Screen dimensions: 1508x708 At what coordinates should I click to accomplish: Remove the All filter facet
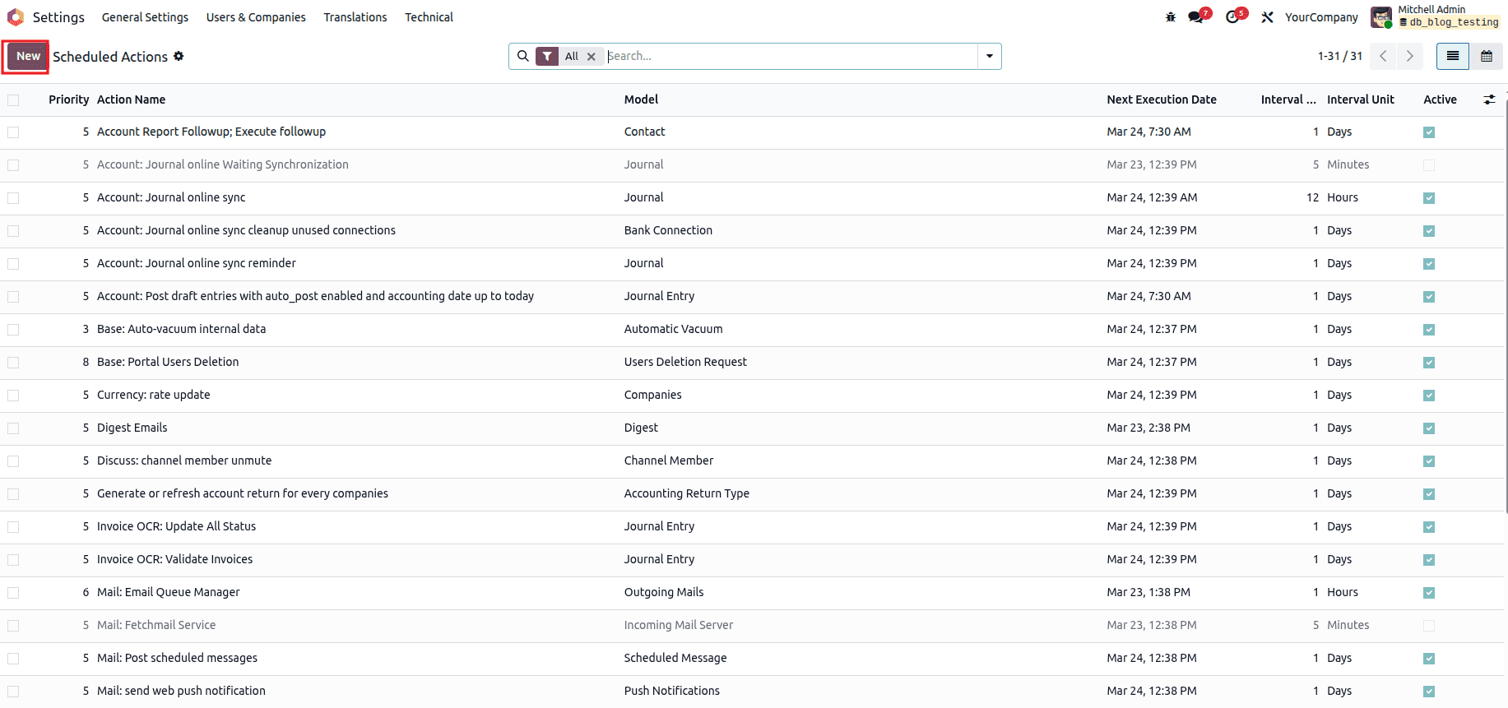pos(591,57)
